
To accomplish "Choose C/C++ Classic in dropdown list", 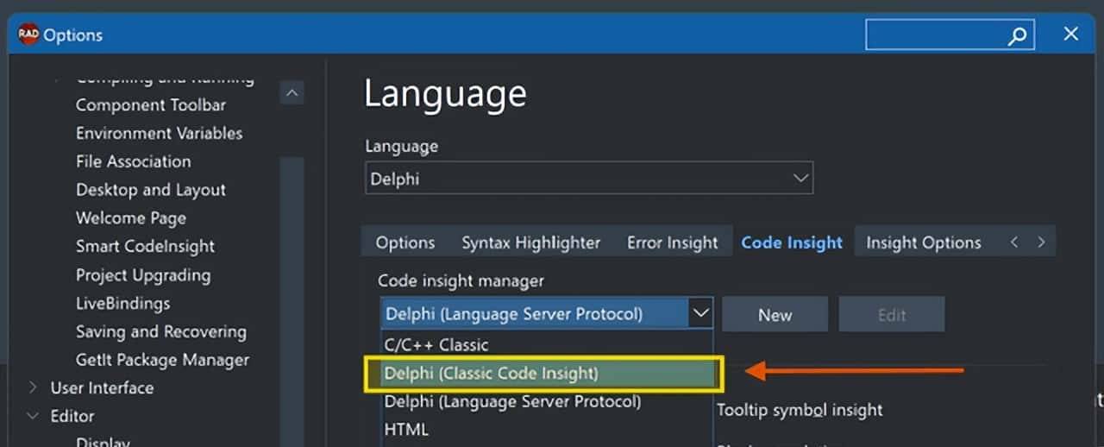I will pos(436,344).
